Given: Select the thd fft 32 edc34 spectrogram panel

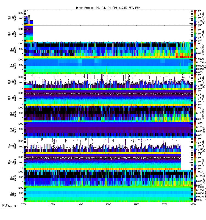Looking at the screenshot, I should (x=108, y=82).
